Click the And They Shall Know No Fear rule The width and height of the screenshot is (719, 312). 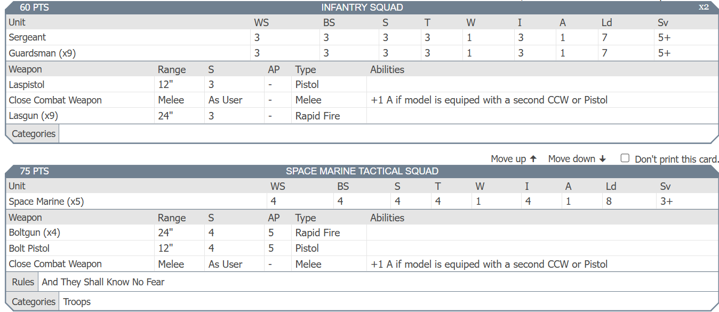(103, 282)
